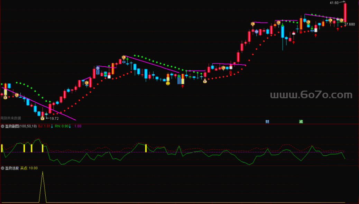The image size is (359, 204).
Task: Click the 41.60 high price label
Action: pos(334,3)
